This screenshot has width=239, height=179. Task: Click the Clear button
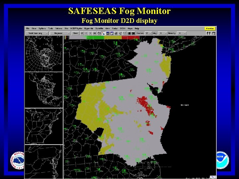(x=75, y=33)
